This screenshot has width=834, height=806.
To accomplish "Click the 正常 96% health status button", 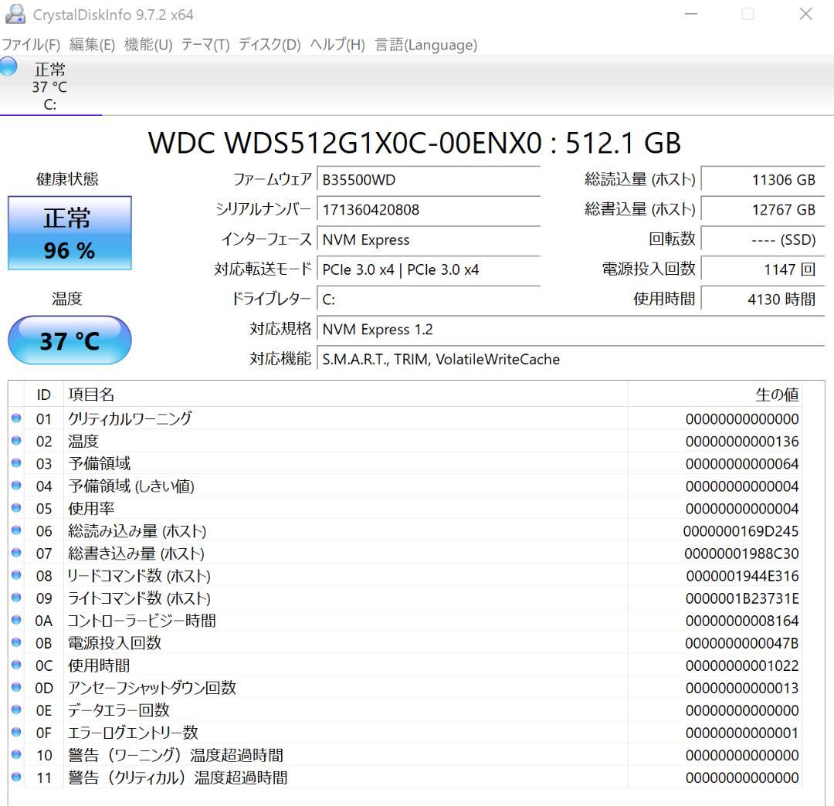I will 69,232.
